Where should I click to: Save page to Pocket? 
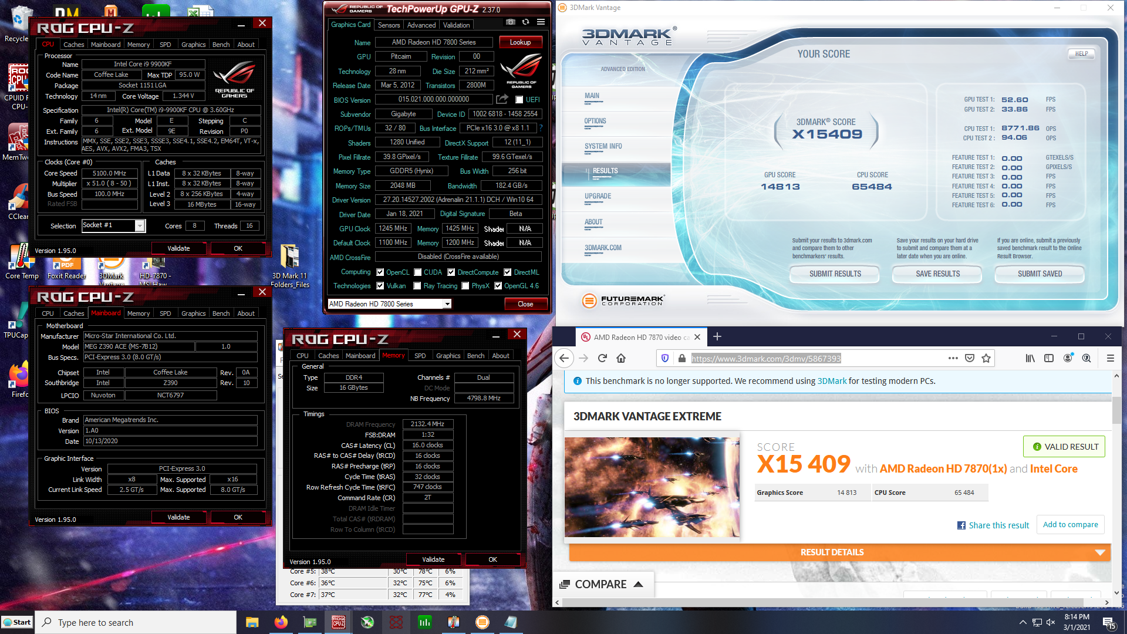click(970, 358)
